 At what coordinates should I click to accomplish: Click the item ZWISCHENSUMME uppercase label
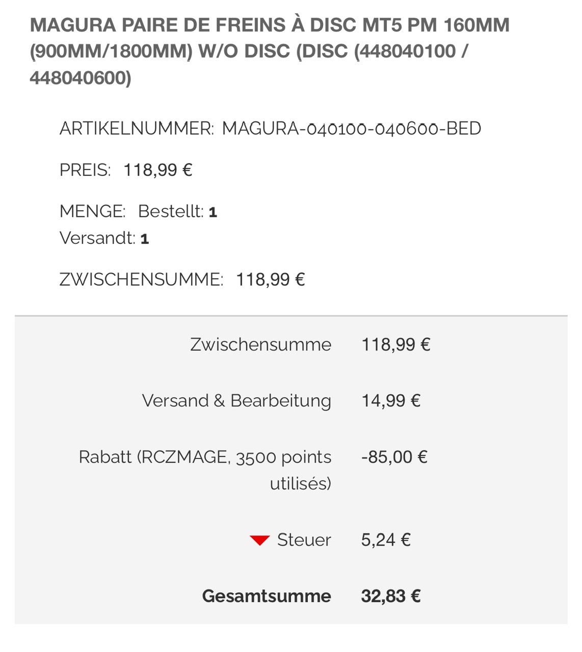click(x=141, y=280)
